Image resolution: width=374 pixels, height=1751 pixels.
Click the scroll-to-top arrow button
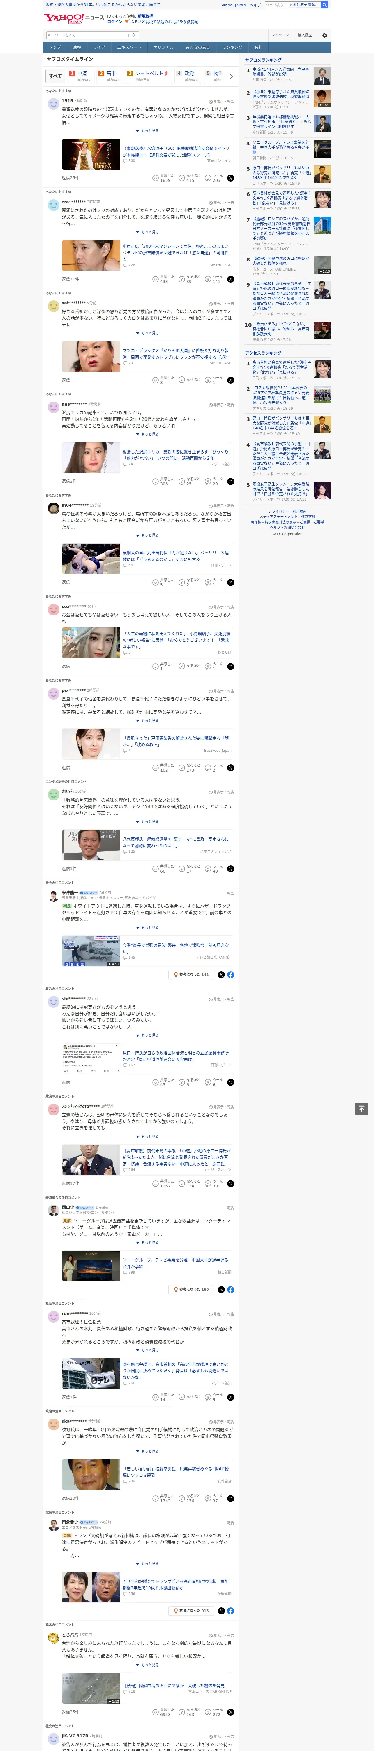click(362, 1109)
